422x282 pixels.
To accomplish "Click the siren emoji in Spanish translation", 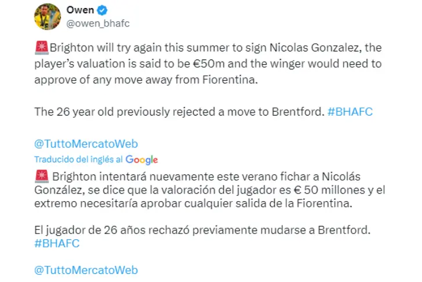I will click(x=42, y=177).
